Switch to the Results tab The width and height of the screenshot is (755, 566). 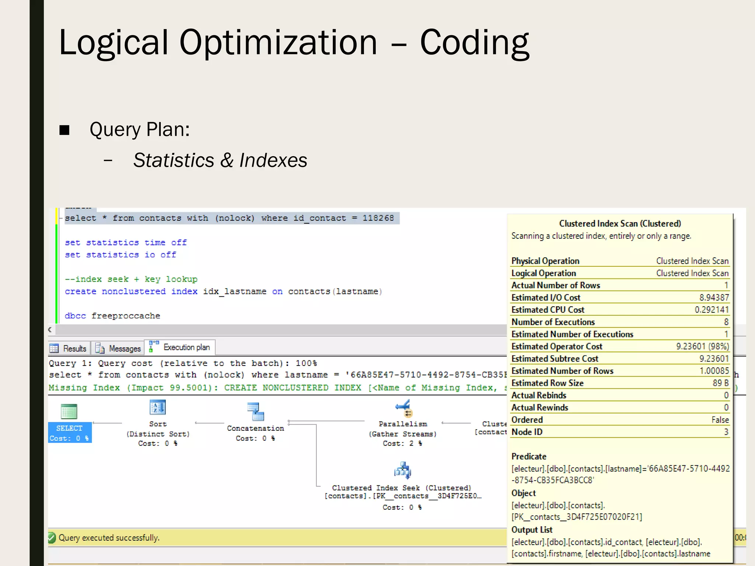pos(74,348)
